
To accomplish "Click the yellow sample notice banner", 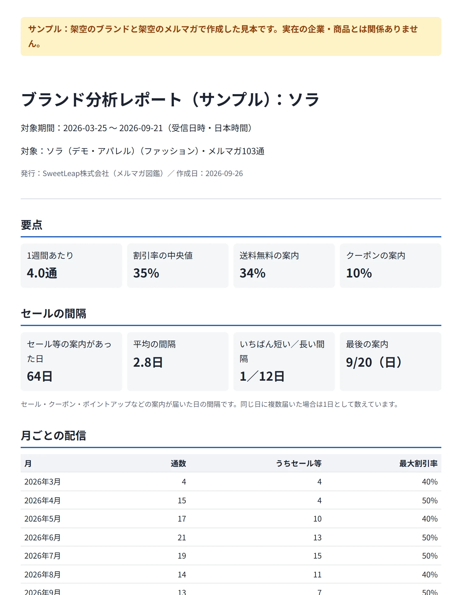I will pyautogui.click(x=231, y=36).
